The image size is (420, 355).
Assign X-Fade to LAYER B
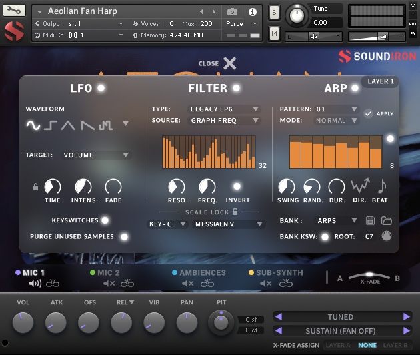(395, 345)
